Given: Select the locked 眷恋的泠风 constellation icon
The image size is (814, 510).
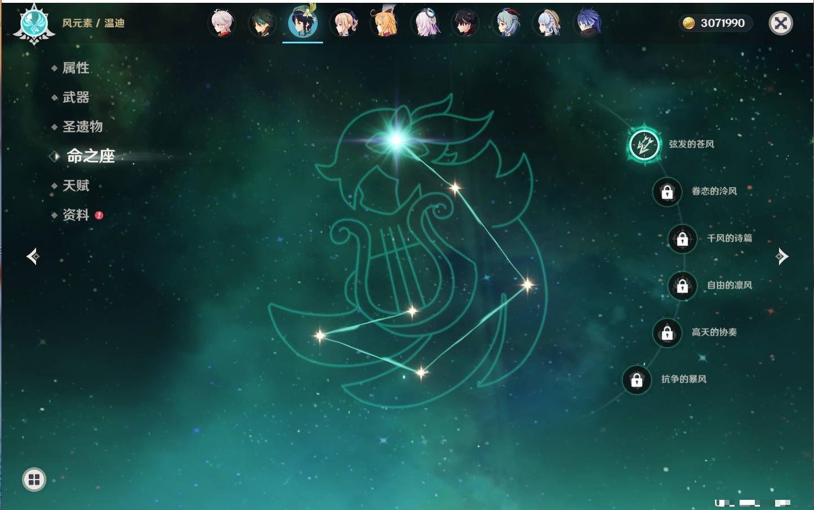Looking at the screenshot, I should pos(667,192).
